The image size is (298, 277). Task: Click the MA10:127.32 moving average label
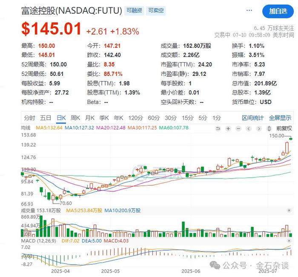[x=79, y=128]
